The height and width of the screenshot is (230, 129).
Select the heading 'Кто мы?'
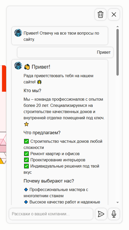coord(32,91)
